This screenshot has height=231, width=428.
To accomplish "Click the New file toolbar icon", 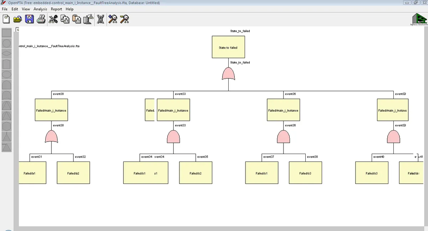I will 6,20.
